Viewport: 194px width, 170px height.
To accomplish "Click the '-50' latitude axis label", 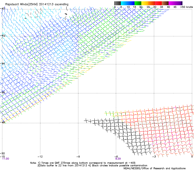I will [2, 154].
